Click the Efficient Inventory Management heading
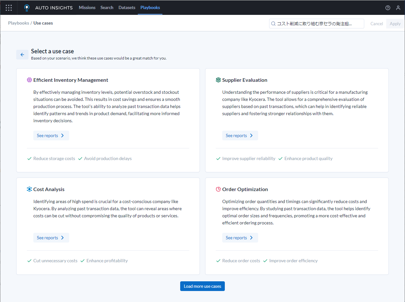 tap(71, 80)
